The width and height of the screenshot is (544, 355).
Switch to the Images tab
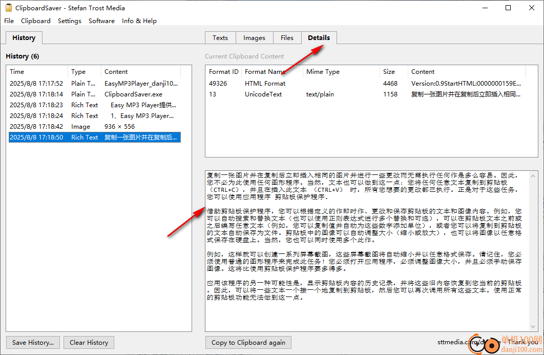254,38
